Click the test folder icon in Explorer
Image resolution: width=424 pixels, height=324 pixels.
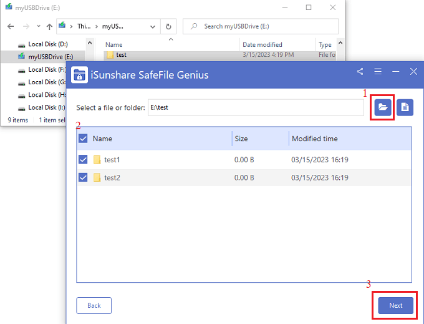(110, 55)
